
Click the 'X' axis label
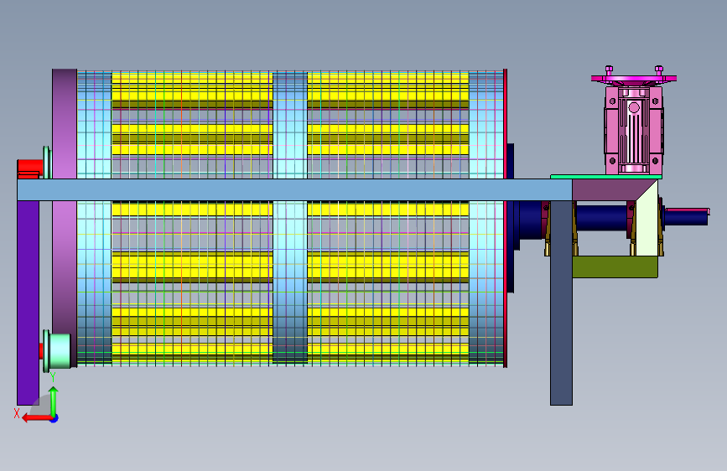(17, 413)
